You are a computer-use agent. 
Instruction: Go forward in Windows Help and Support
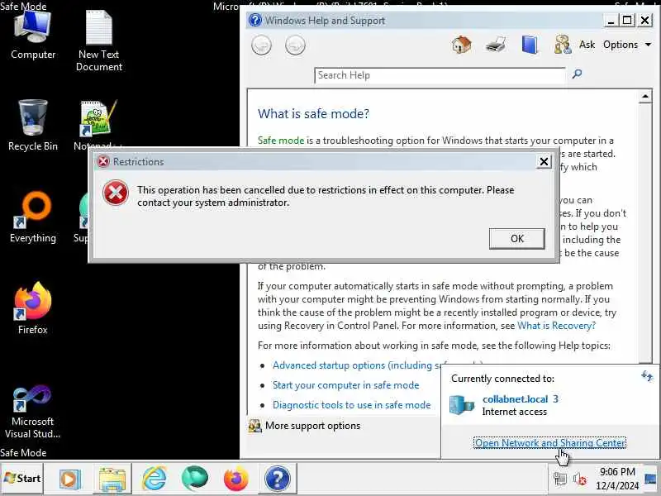(295, 45)
